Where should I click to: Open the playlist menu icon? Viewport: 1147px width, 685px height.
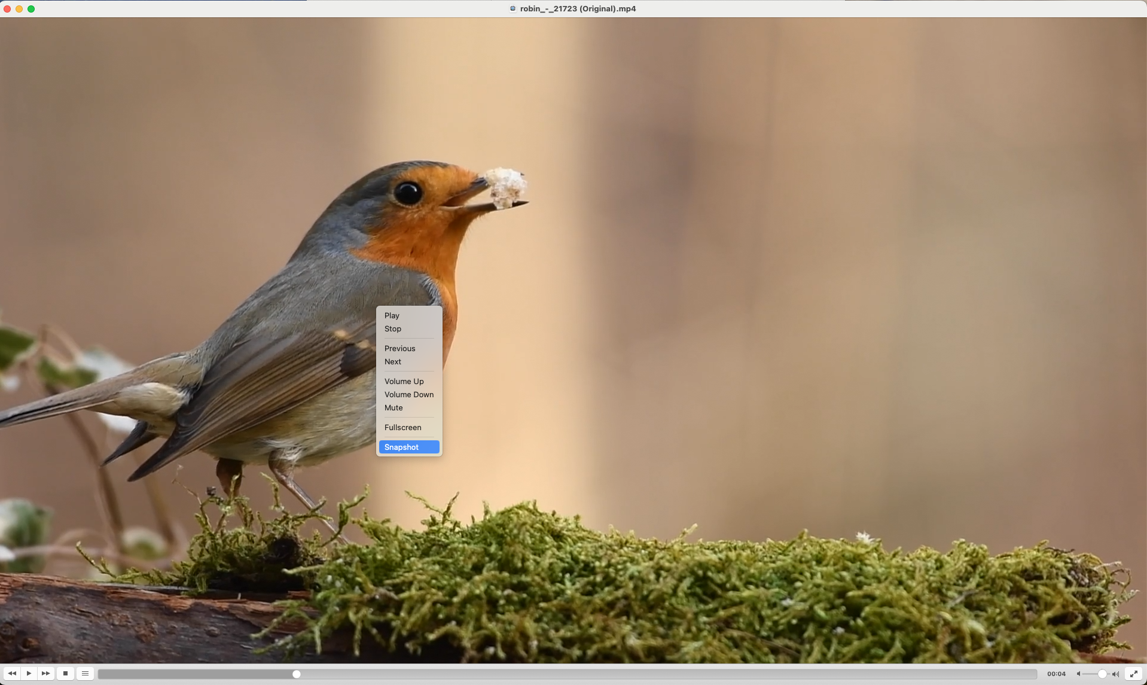[x=85, y=673]
